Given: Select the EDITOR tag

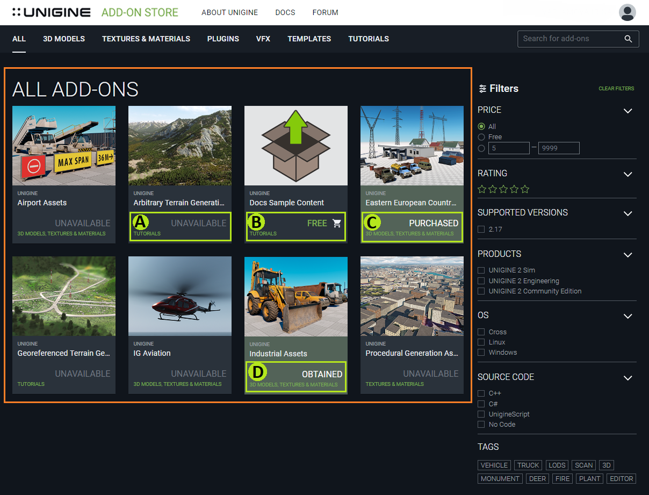Looking at the screenshot, I should click(622, 478).
